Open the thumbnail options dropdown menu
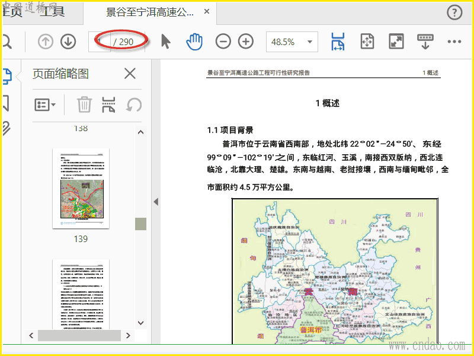 [45, 105]
